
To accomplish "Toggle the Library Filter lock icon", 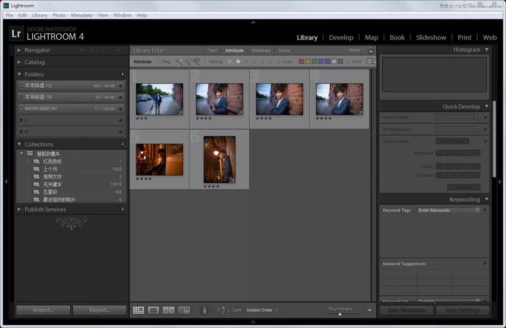I will point(371,50).
